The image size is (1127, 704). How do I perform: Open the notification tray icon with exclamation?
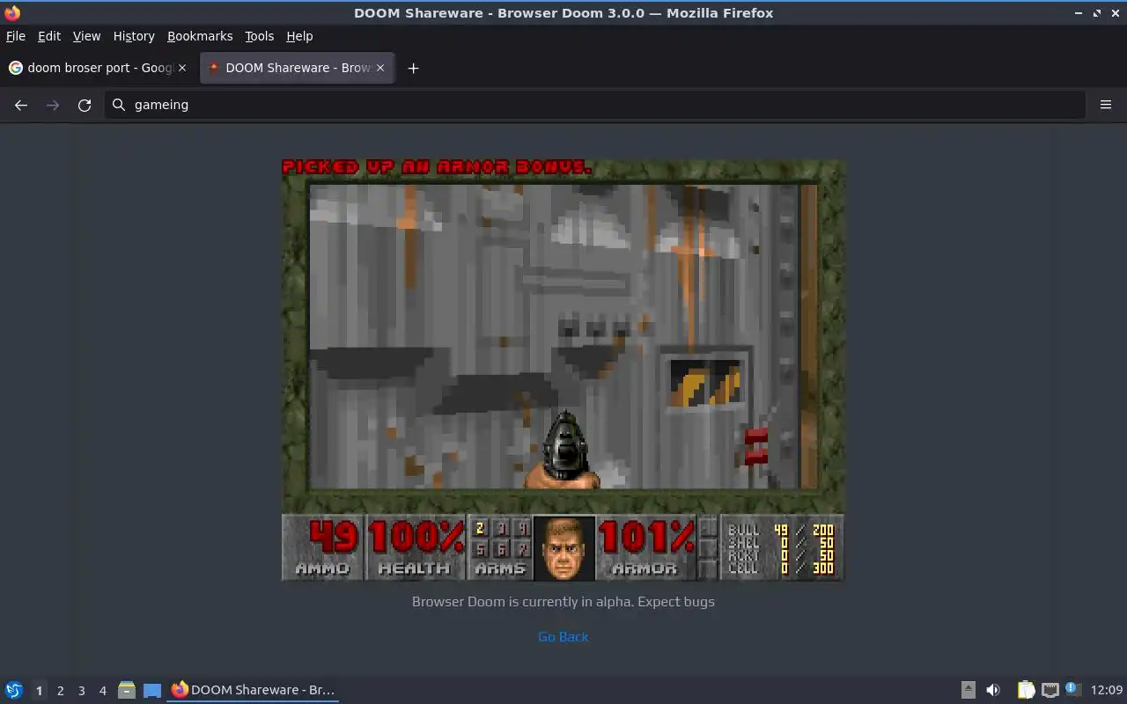click(1072, 689)
